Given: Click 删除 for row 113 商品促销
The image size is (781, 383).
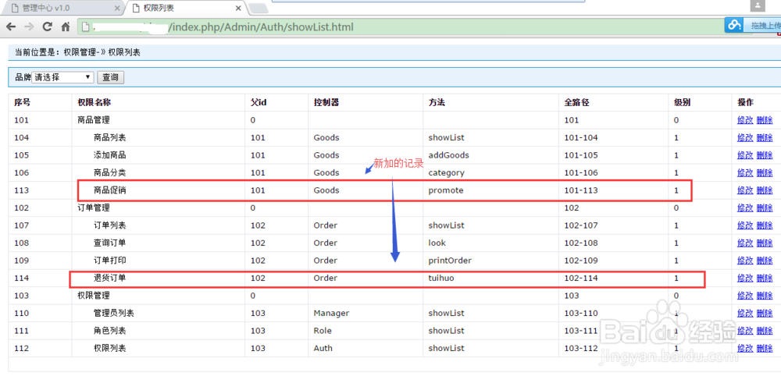Looking at the screenshot, I should 764,190.
